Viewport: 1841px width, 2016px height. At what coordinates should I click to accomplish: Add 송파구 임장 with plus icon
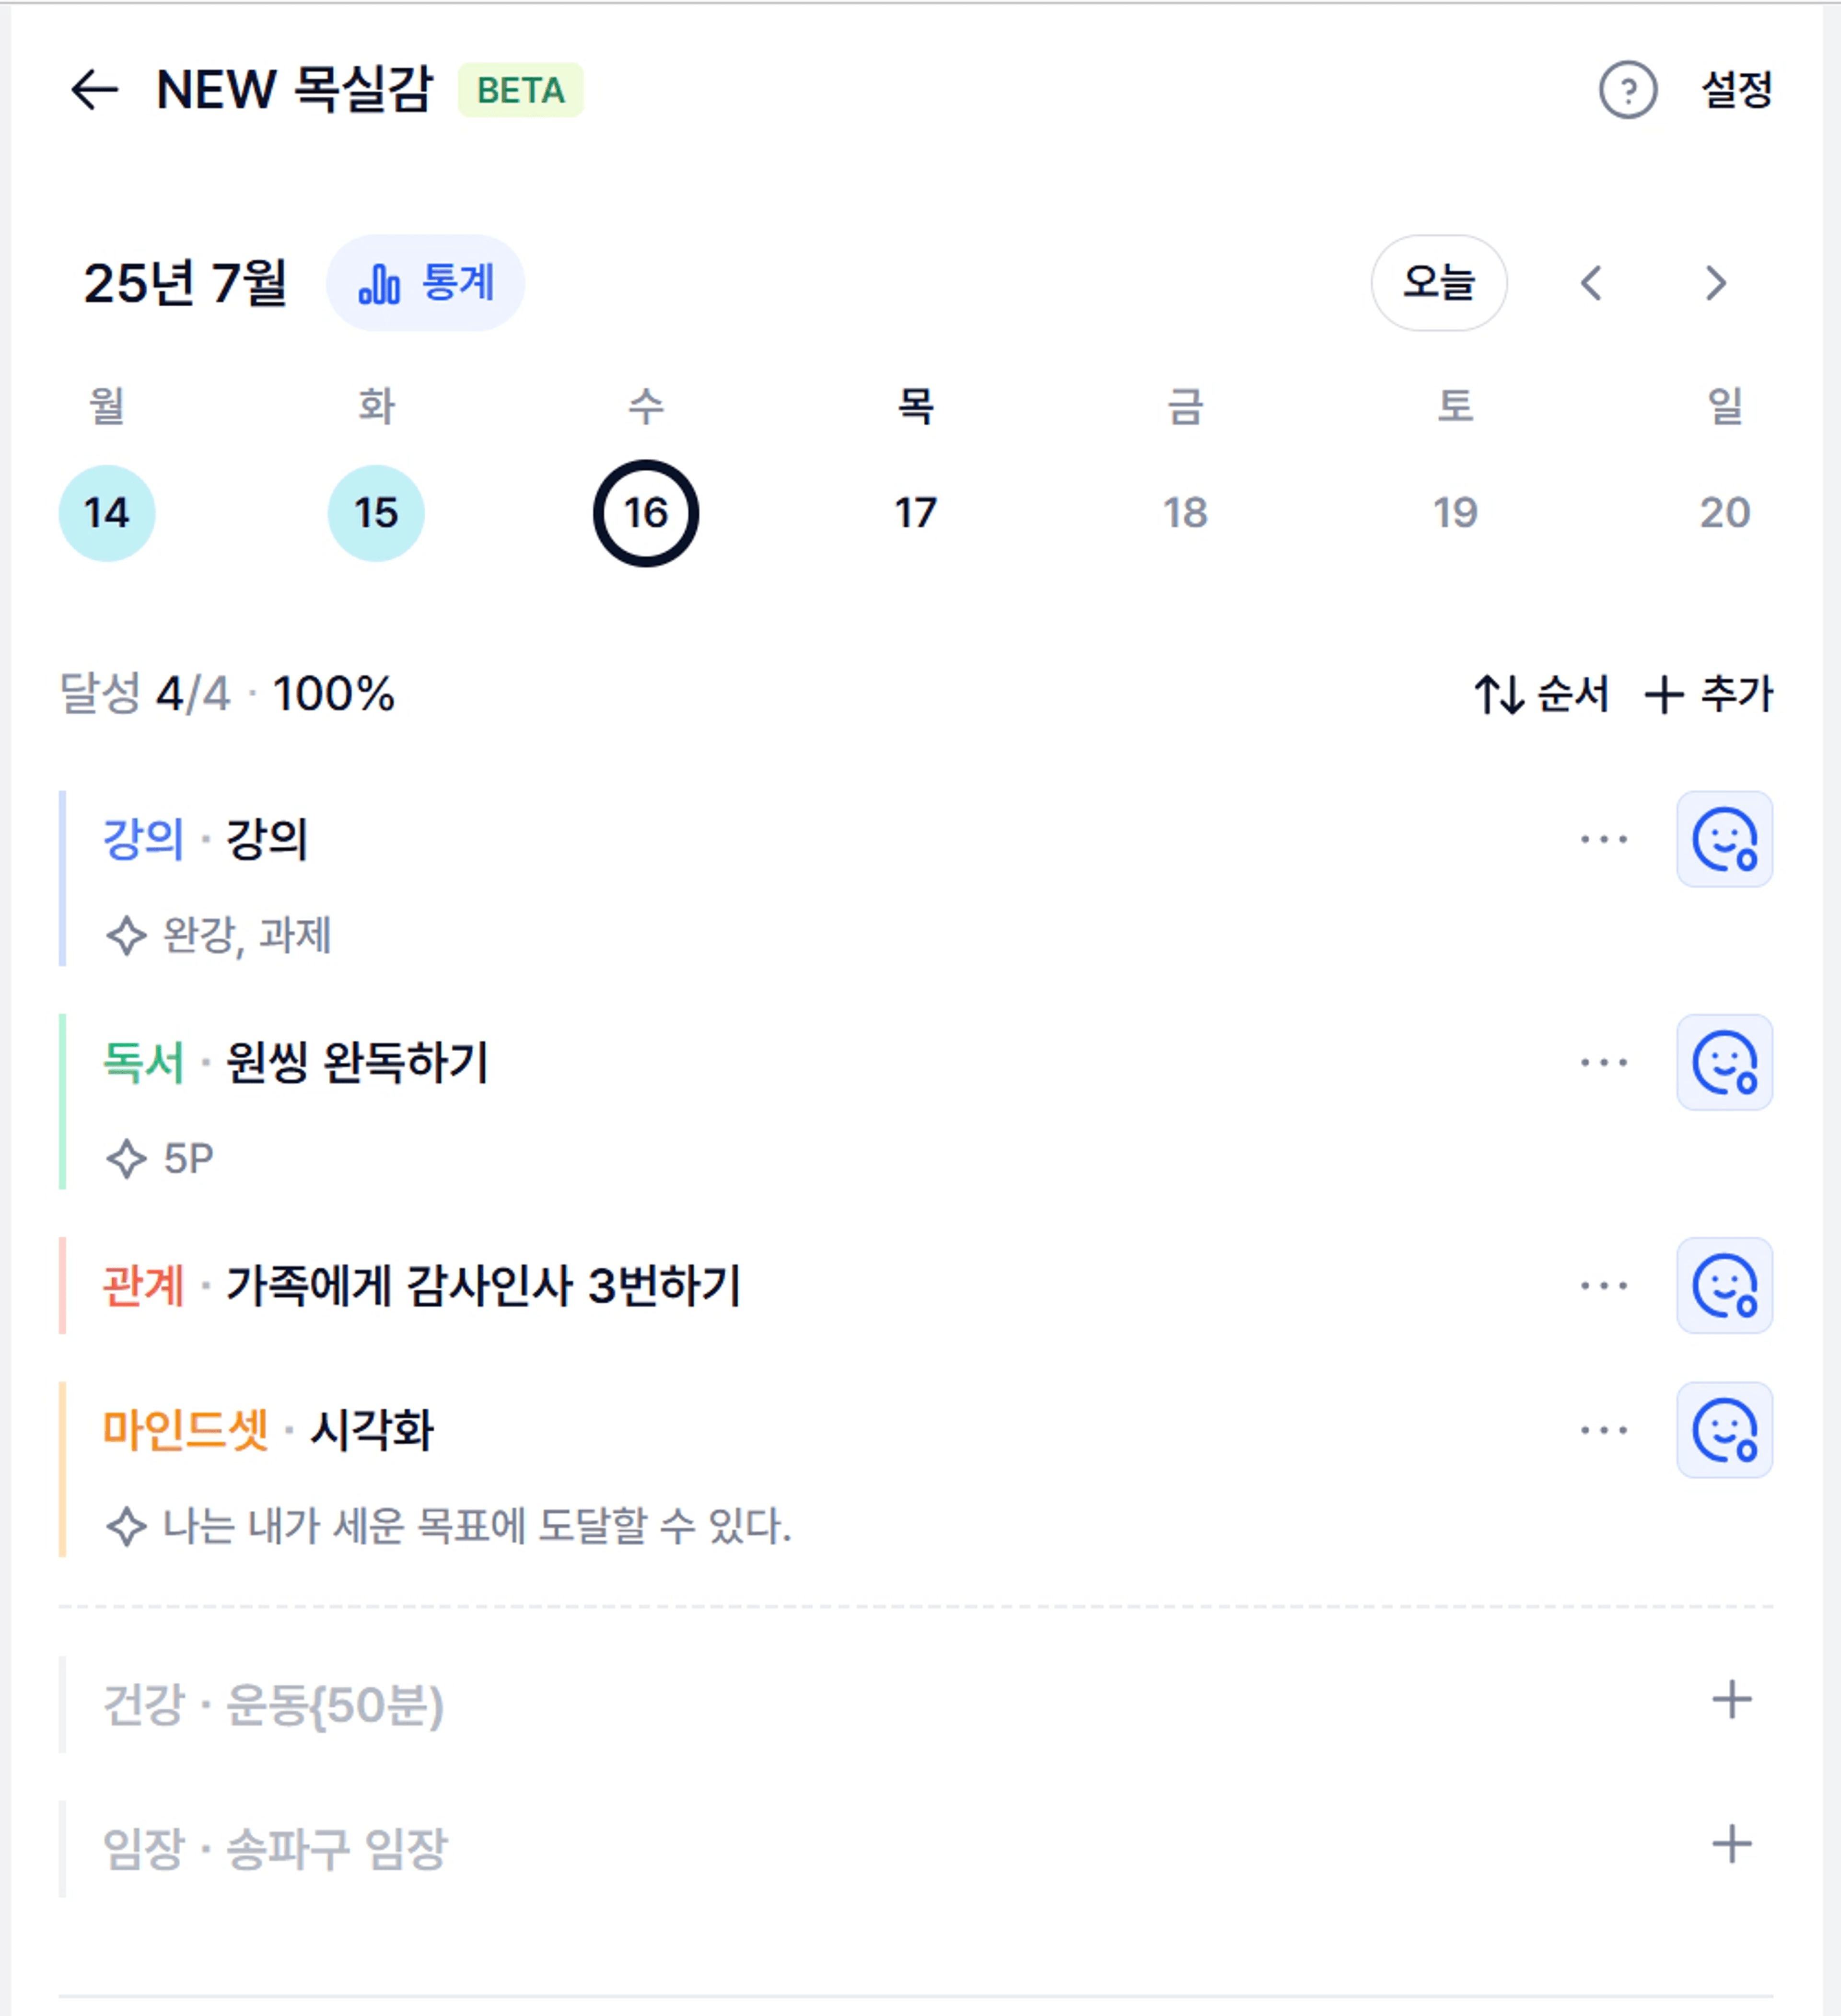[x=1731, y=1844]
